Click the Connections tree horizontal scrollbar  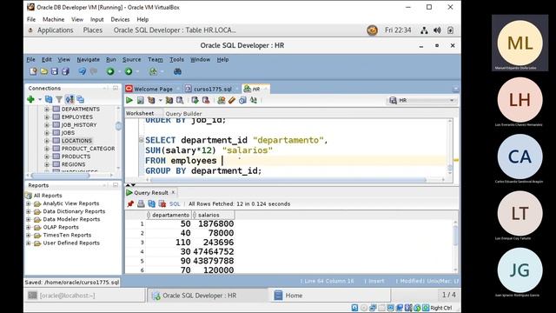tap(60, 176)
